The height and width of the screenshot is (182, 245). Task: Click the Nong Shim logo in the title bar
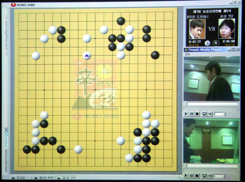click(x=23, y=5)
